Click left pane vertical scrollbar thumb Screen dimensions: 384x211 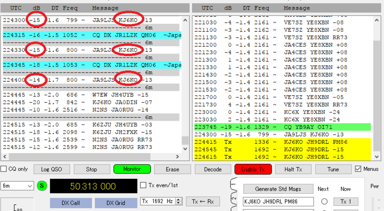click(x=185, y=140)
